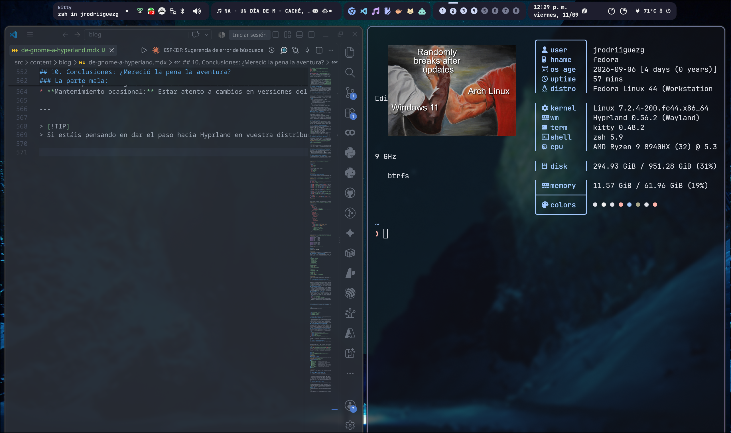Open the GitHub panel in the activity bar
Viewport: 731px width, 433px height.
tap(350, 193)
